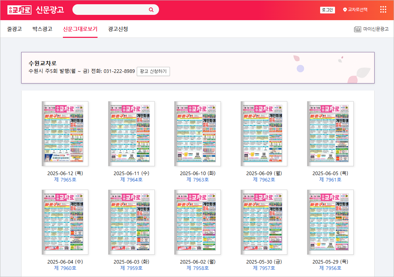Open issue 제 7958호
The height and width of the screenshot is (277, 394).
pos(198,267)
